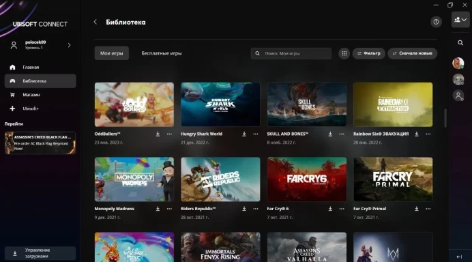Download OddBallers game
The image size is (472, 262).
pos(158,134)
